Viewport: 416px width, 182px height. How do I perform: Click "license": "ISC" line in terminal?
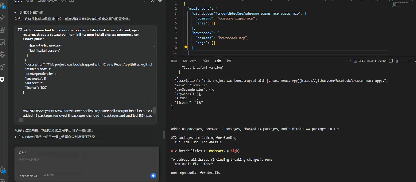(189, 102)
